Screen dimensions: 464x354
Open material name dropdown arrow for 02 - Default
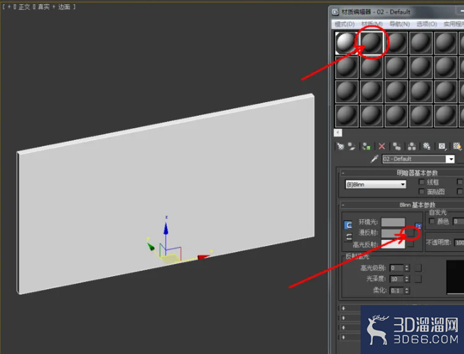(x=450, y=159)
